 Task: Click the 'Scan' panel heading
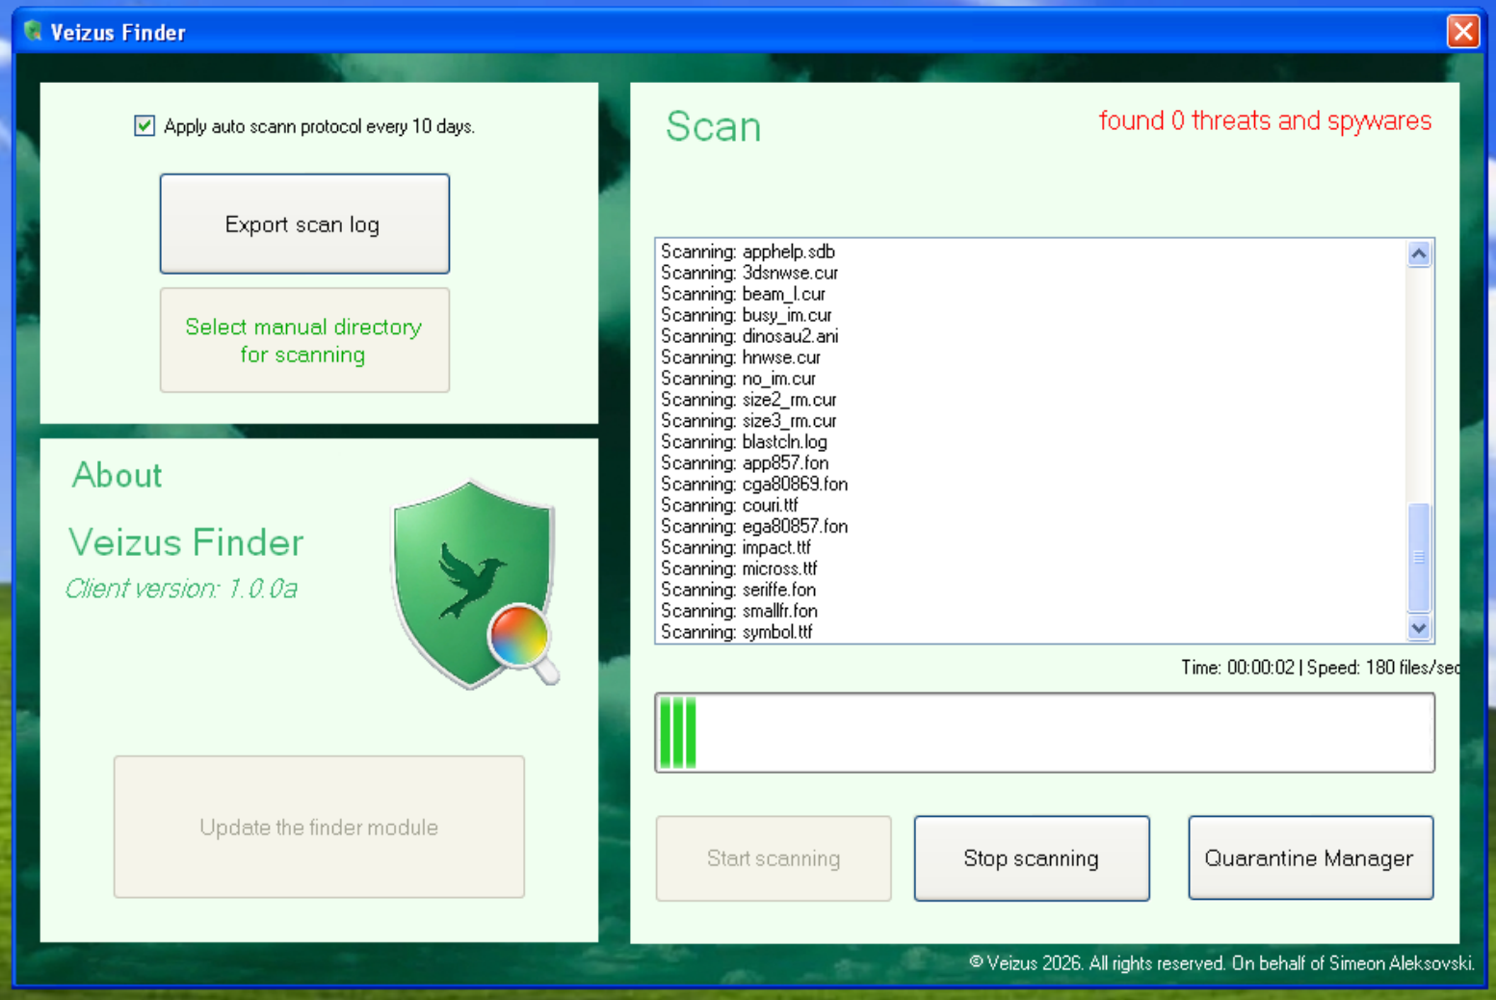tap(714, 127)
